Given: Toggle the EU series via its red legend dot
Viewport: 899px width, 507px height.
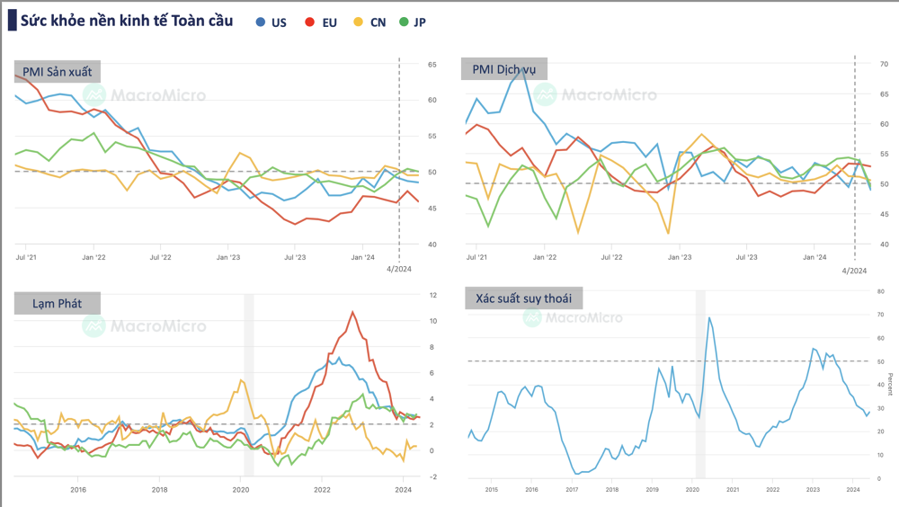Looking at the screenshot, I should (310, 22).
